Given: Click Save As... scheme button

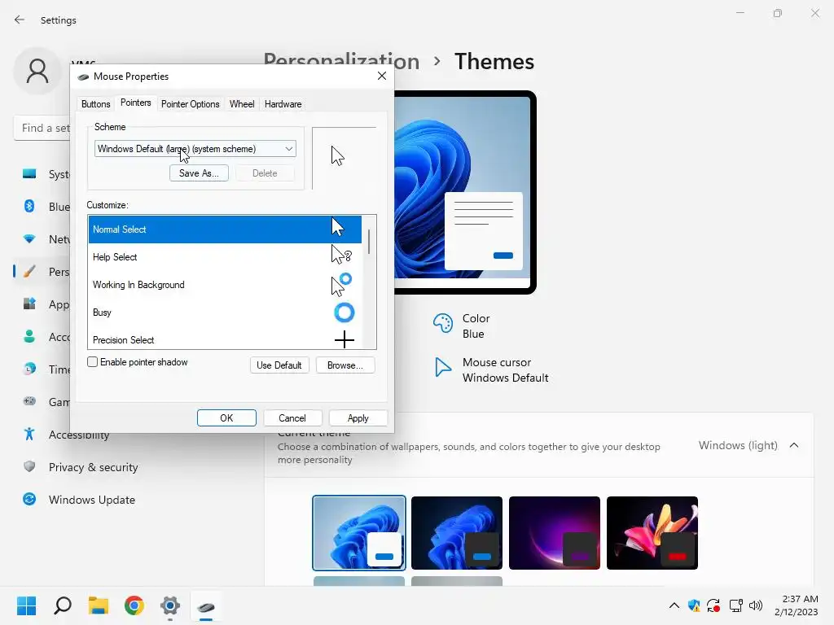Looking at the screenshot, I should (x=199, y=173).
